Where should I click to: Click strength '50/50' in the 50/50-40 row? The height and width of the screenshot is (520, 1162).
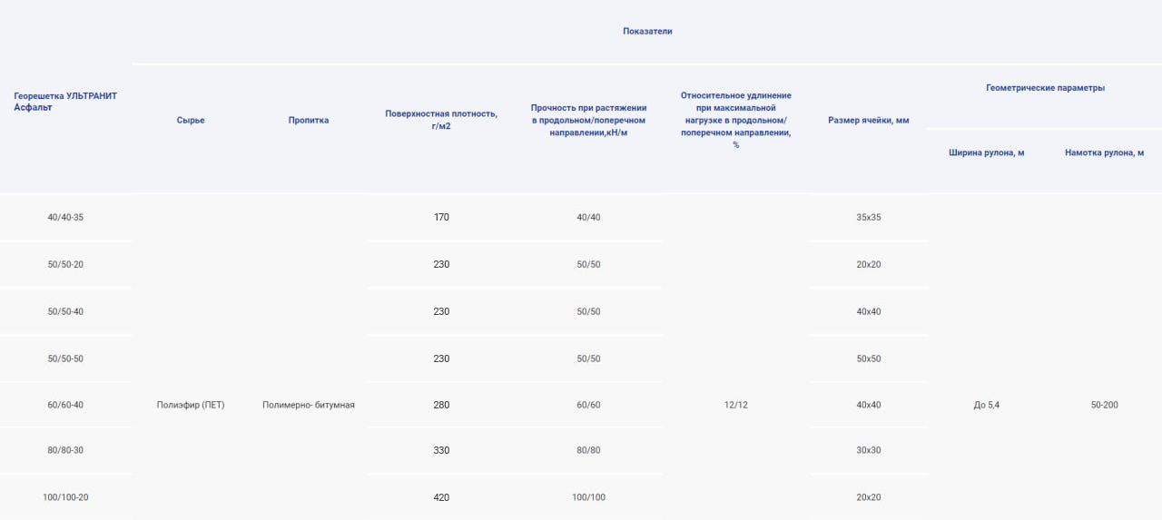[x=588, y=311]
